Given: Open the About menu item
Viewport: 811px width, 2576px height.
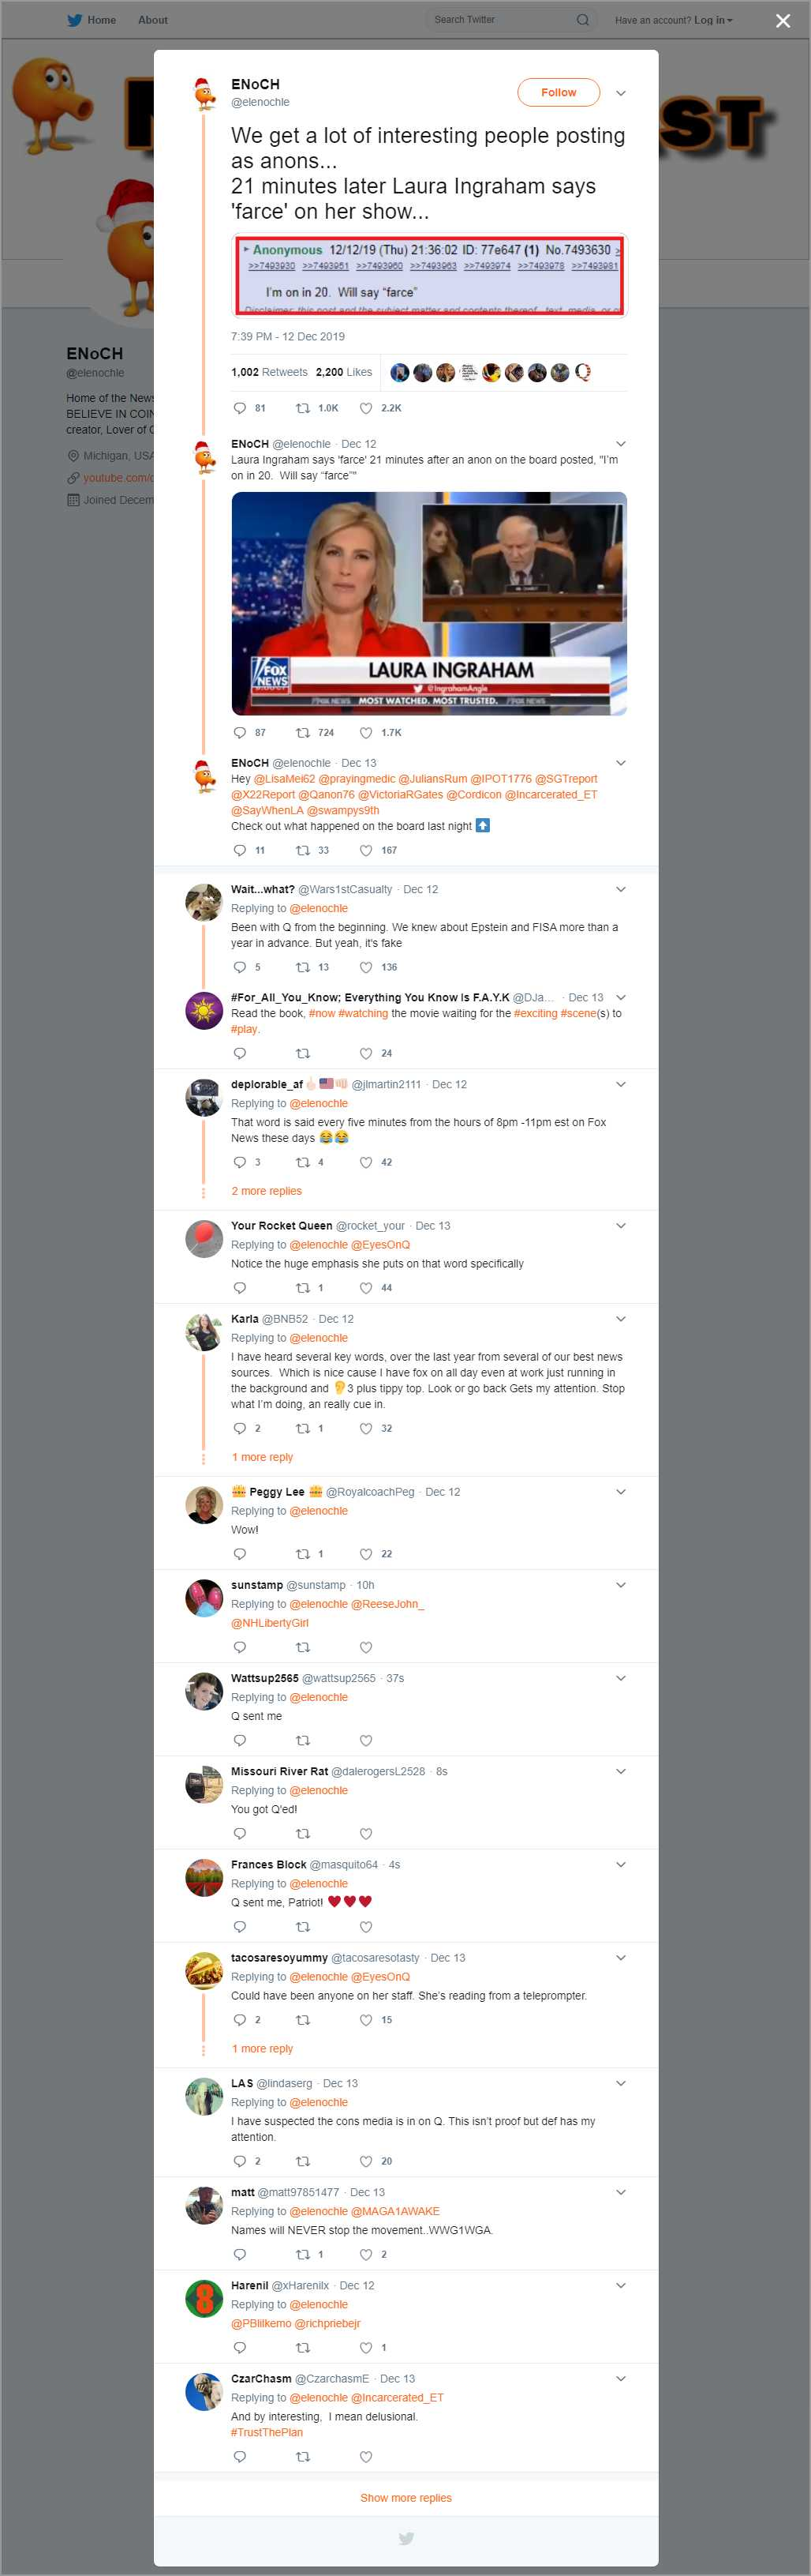Looking at the screenshot, I should [153, 20].
